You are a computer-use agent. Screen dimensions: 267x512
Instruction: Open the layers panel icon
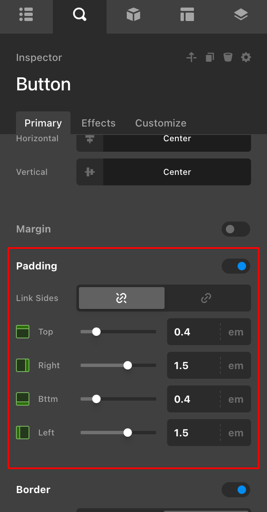(240, 14)
